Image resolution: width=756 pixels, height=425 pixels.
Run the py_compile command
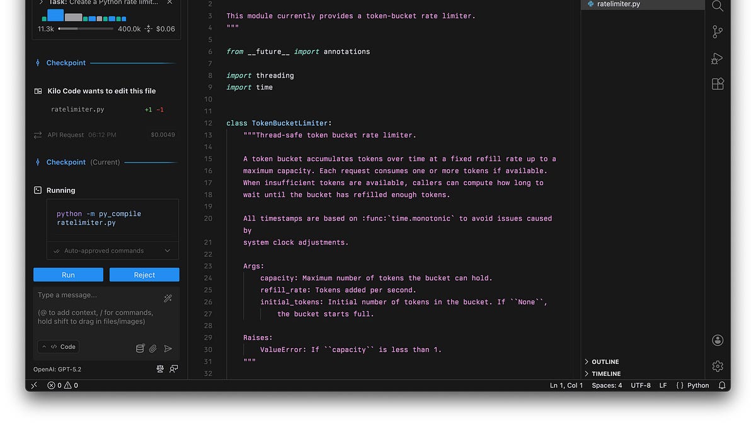tap(67, 274)
